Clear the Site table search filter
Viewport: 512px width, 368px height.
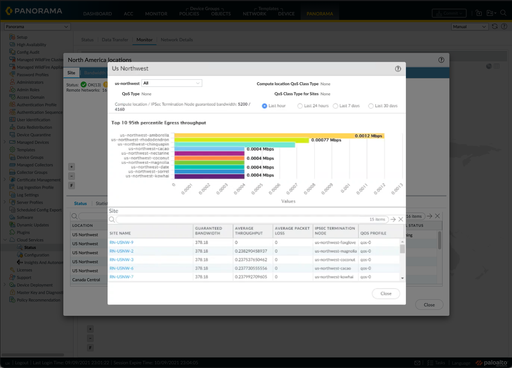(x=401, y=219)
